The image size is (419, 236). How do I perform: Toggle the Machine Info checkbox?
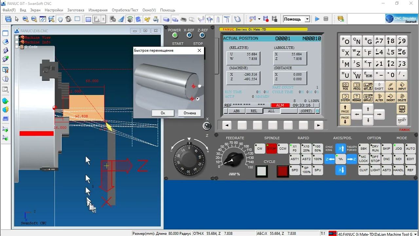[x=17, y=42]
